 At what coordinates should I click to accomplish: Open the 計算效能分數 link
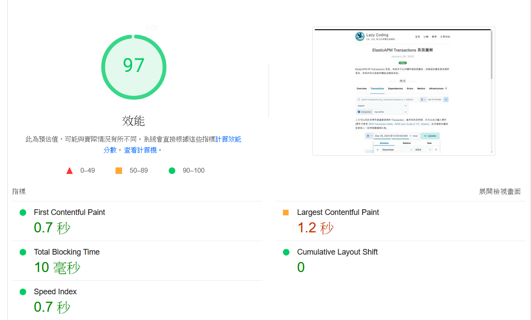(228, 139)
